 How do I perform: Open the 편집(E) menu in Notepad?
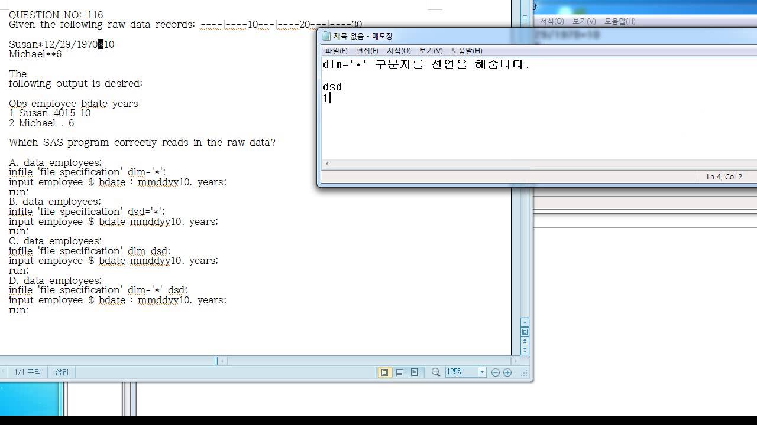coord(367,51)
